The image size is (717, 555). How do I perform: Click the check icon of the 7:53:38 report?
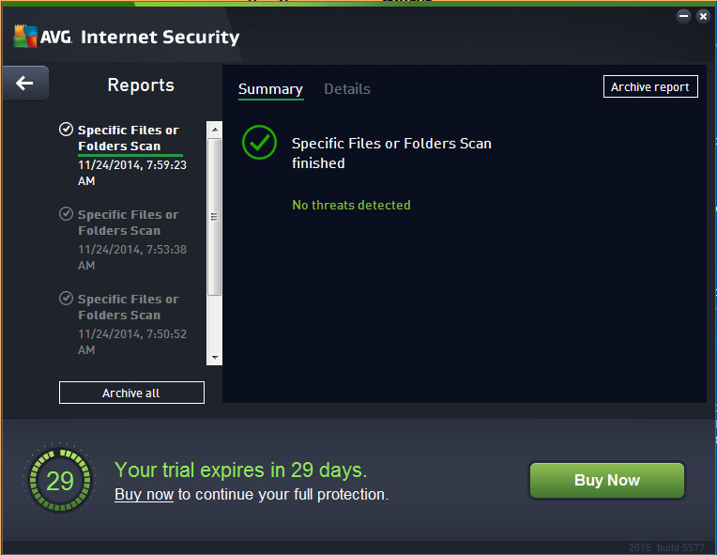click(x=66, y=213)
